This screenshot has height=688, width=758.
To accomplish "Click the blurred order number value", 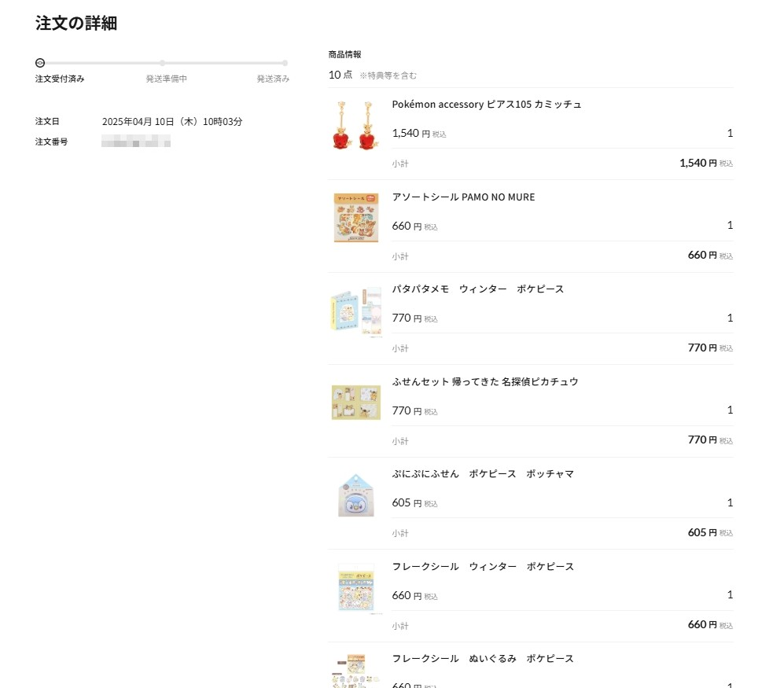I will [136, 142].
